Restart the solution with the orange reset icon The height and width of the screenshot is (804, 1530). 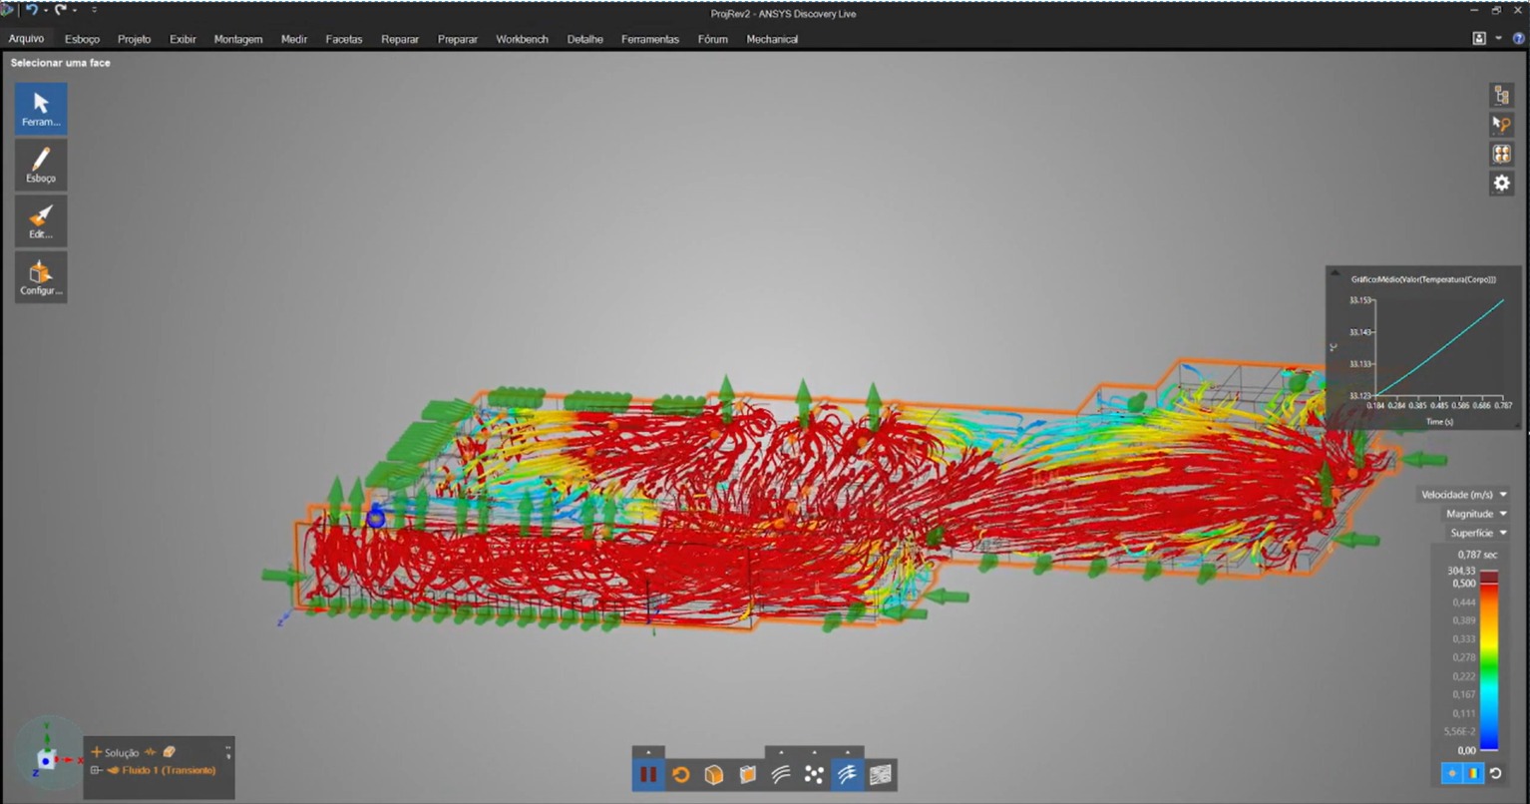pyautogui.click(x=681, y=774)
